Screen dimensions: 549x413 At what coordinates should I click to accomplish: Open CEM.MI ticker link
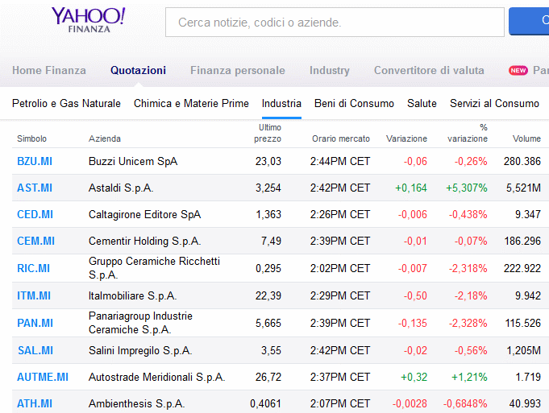pyautogui.click(x=35, y=241)
